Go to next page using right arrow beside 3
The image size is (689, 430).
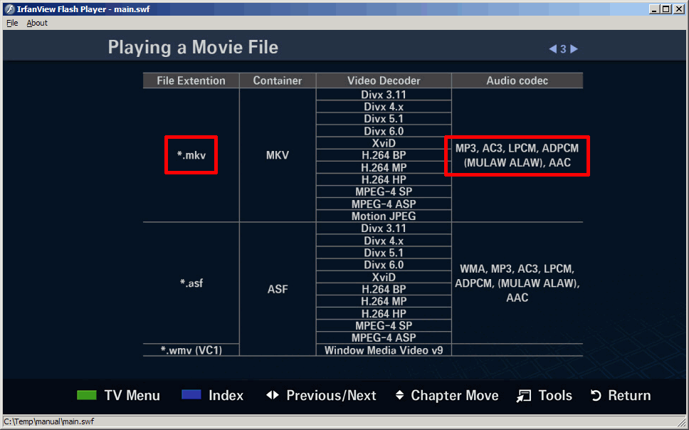(x=574, y=49)
